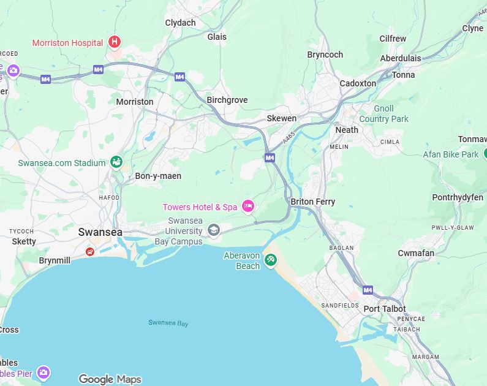
Task: Click the M4 road shield near Port Talbot
Action: click(x=368, y=290)
